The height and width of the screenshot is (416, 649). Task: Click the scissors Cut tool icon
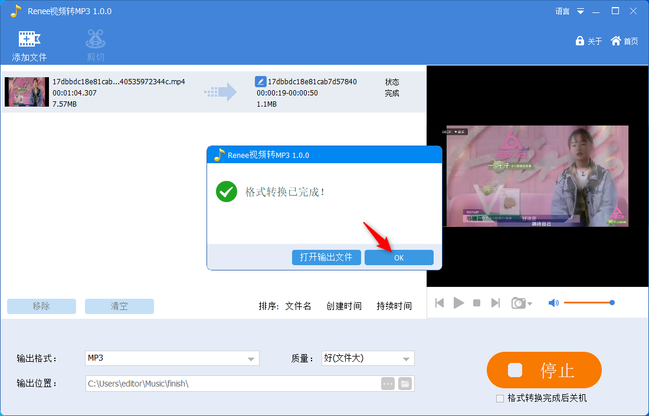click(95, 39)
